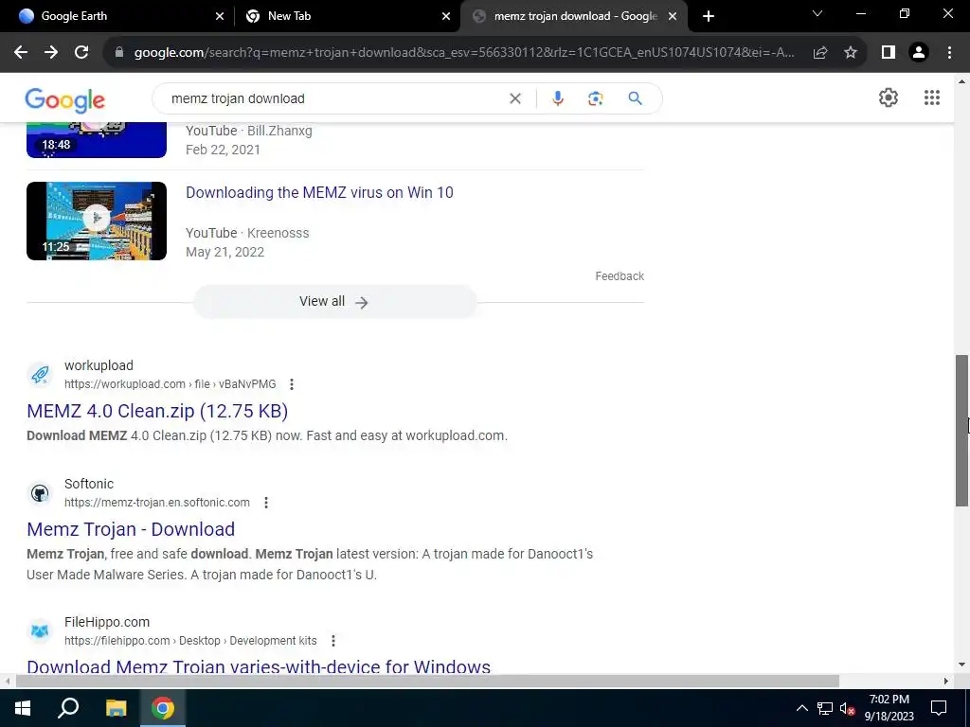Open more options for FileHippo result
Screen dimensions: 970x727
pyautogui.click(x=332, y=641)
